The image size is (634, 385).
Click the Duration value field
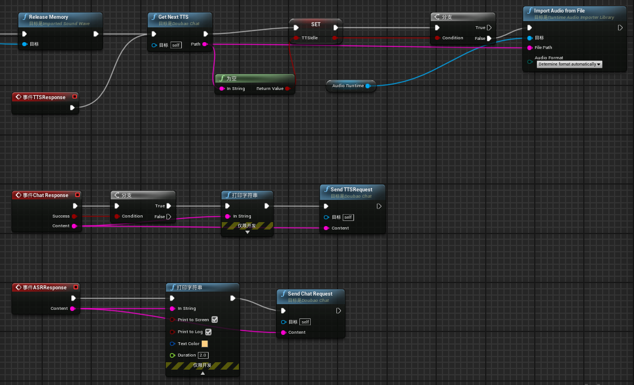point(203,355)
